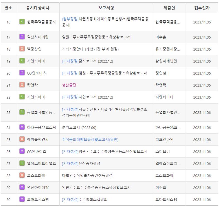Open 분기보고서 (2023.09) report
Image resolution: width=221 pixels, height=206 pixels.
[x=79, y=128]
